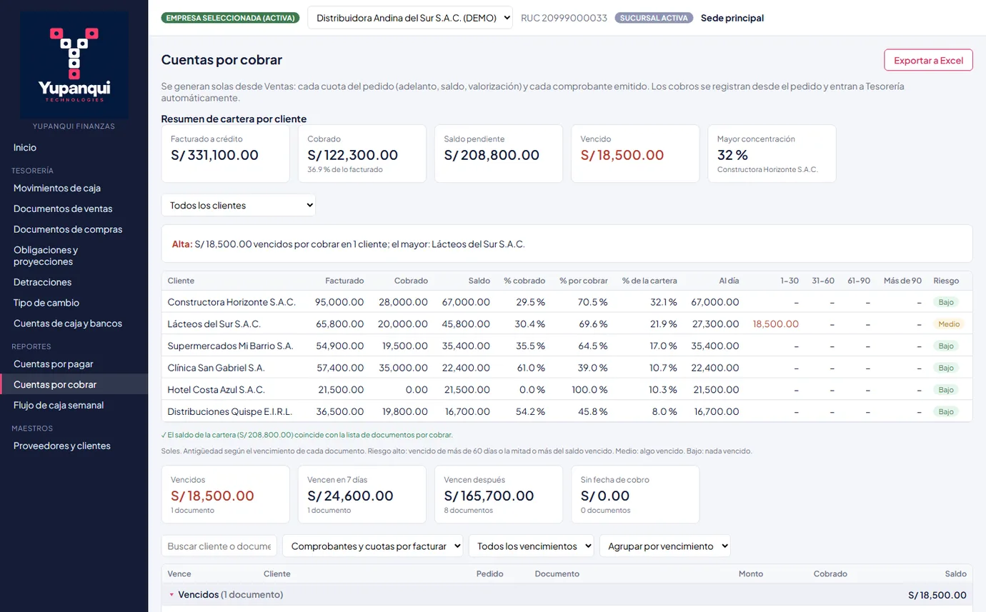
Task: Open Movimientos de caja
Action: (x=57, y=188)
